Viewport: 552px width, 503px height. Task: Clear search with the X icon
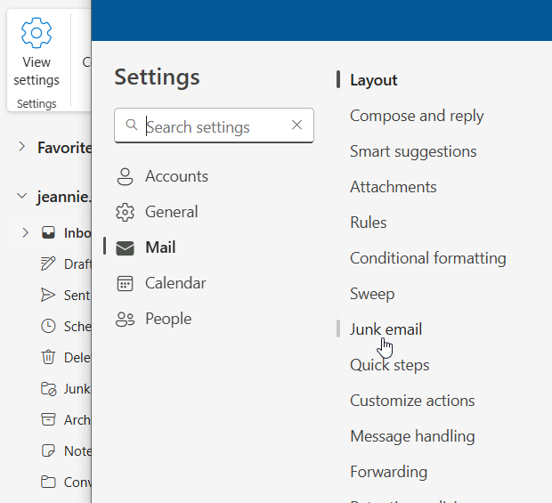pos(297,126)
